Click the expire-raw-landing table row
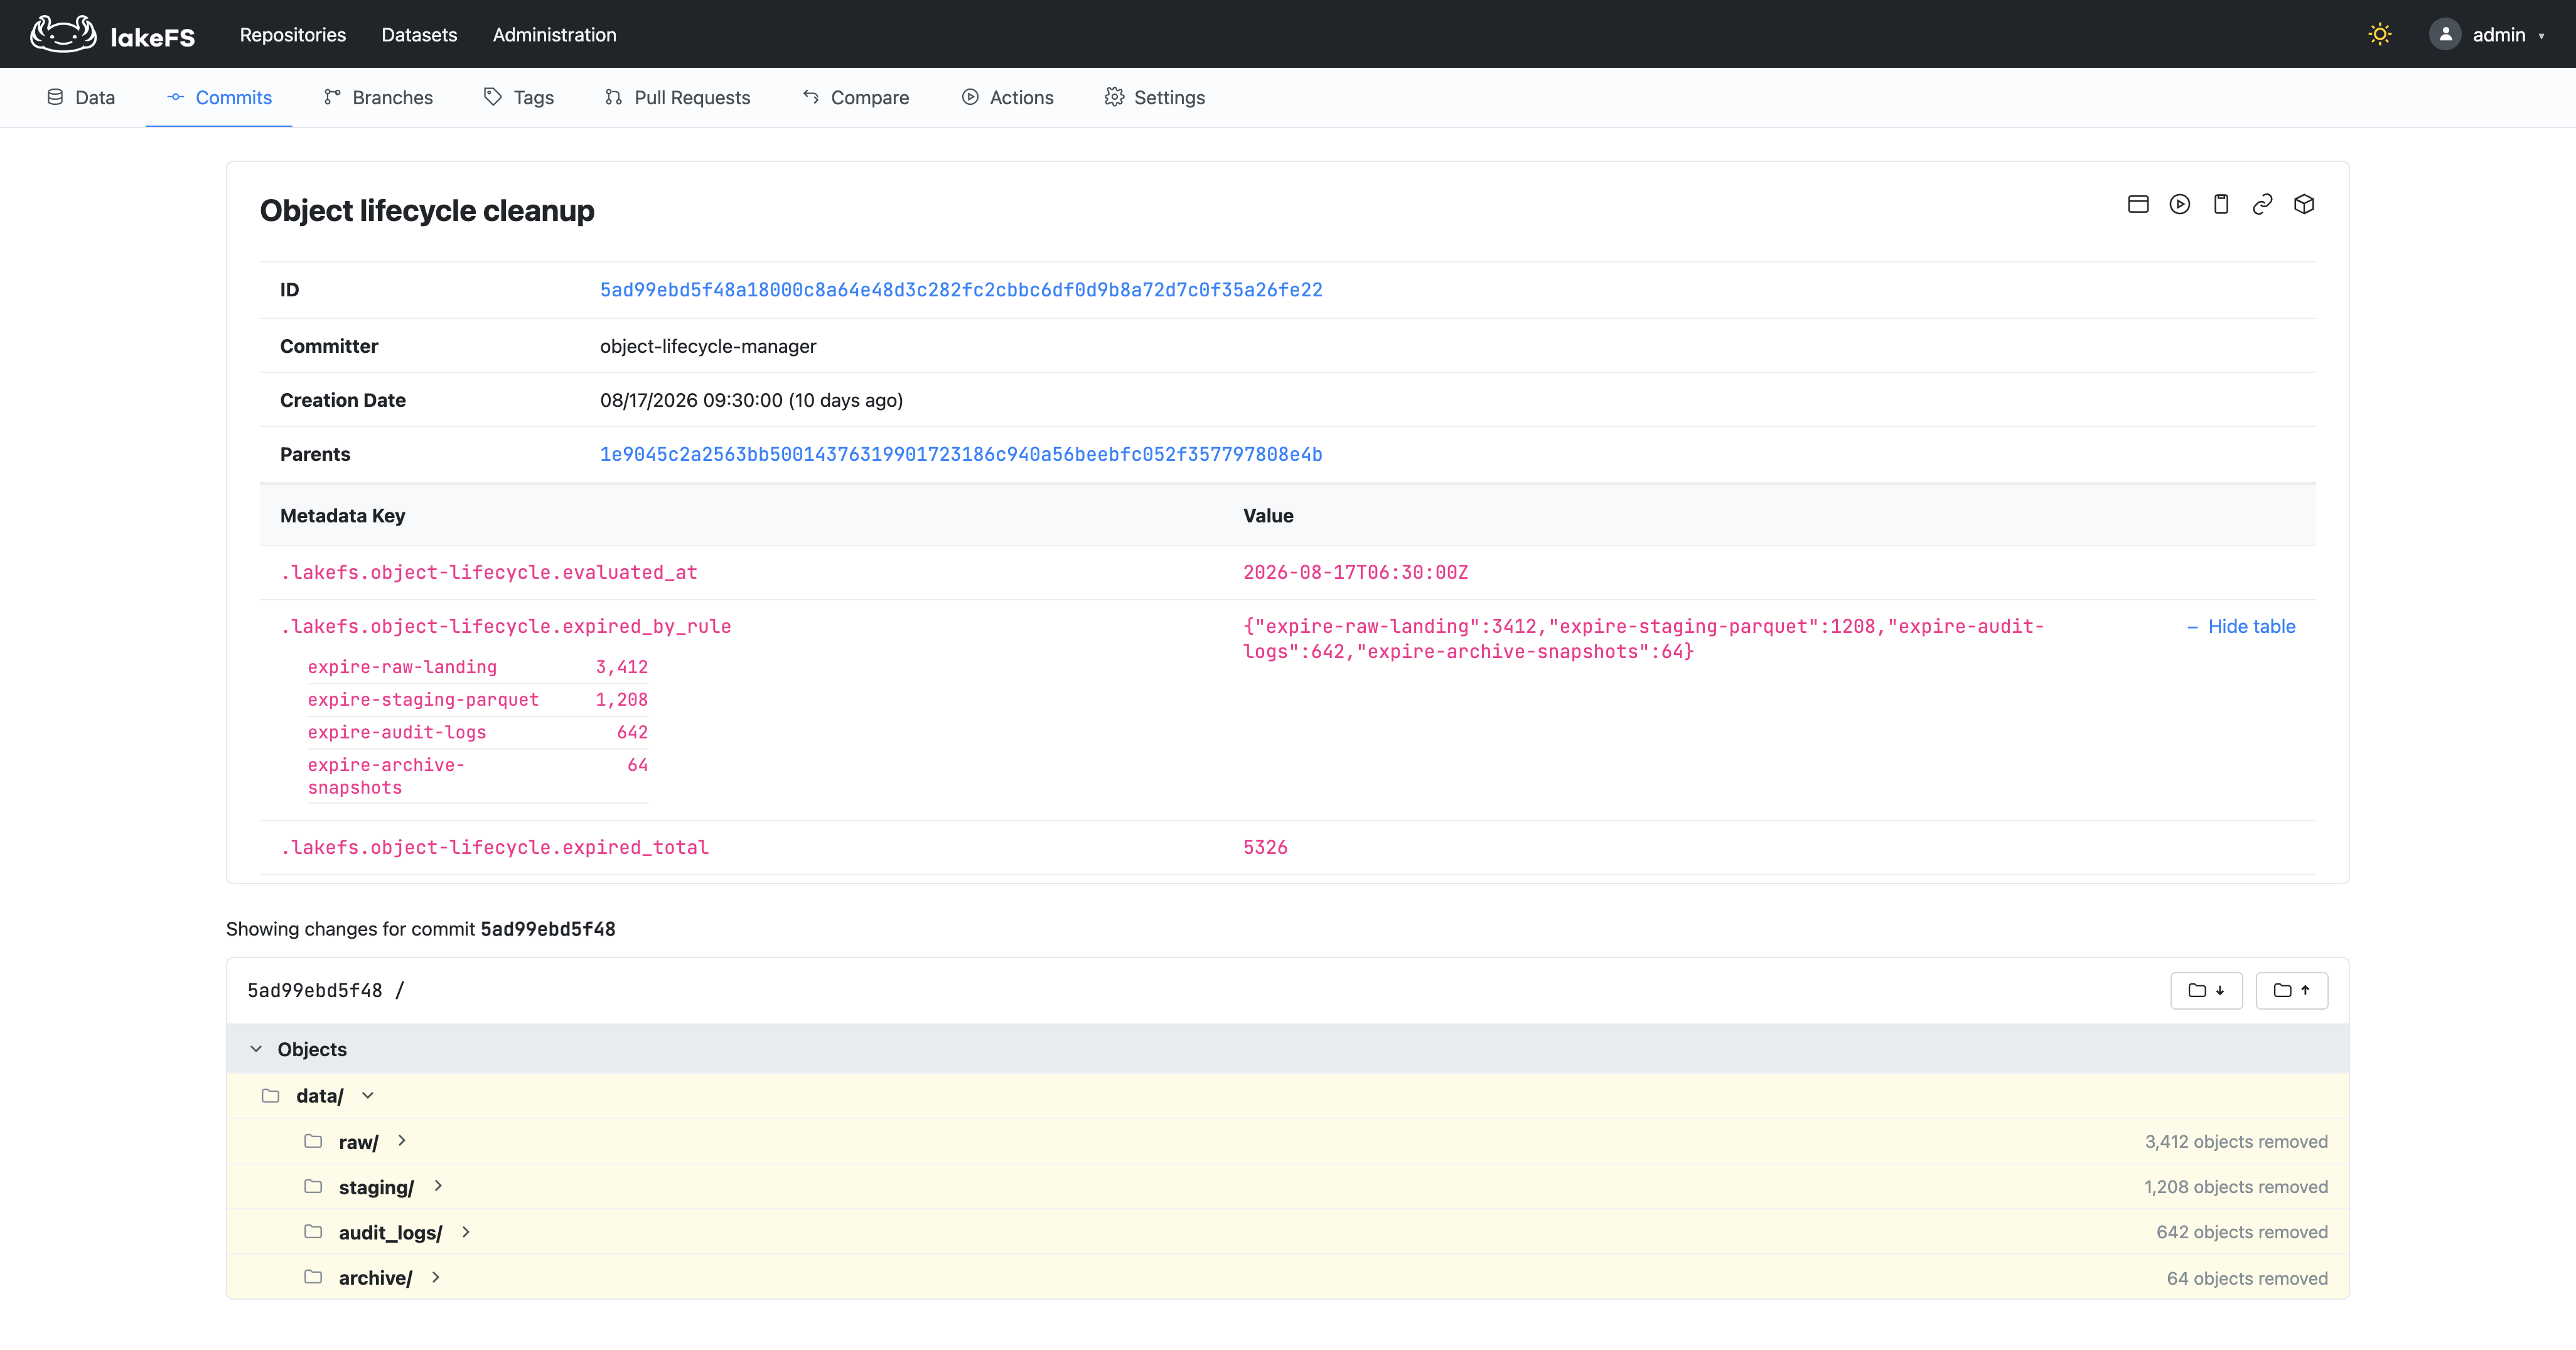The height and width of the screenshot is (1350, 2576). tap(478, 667)
